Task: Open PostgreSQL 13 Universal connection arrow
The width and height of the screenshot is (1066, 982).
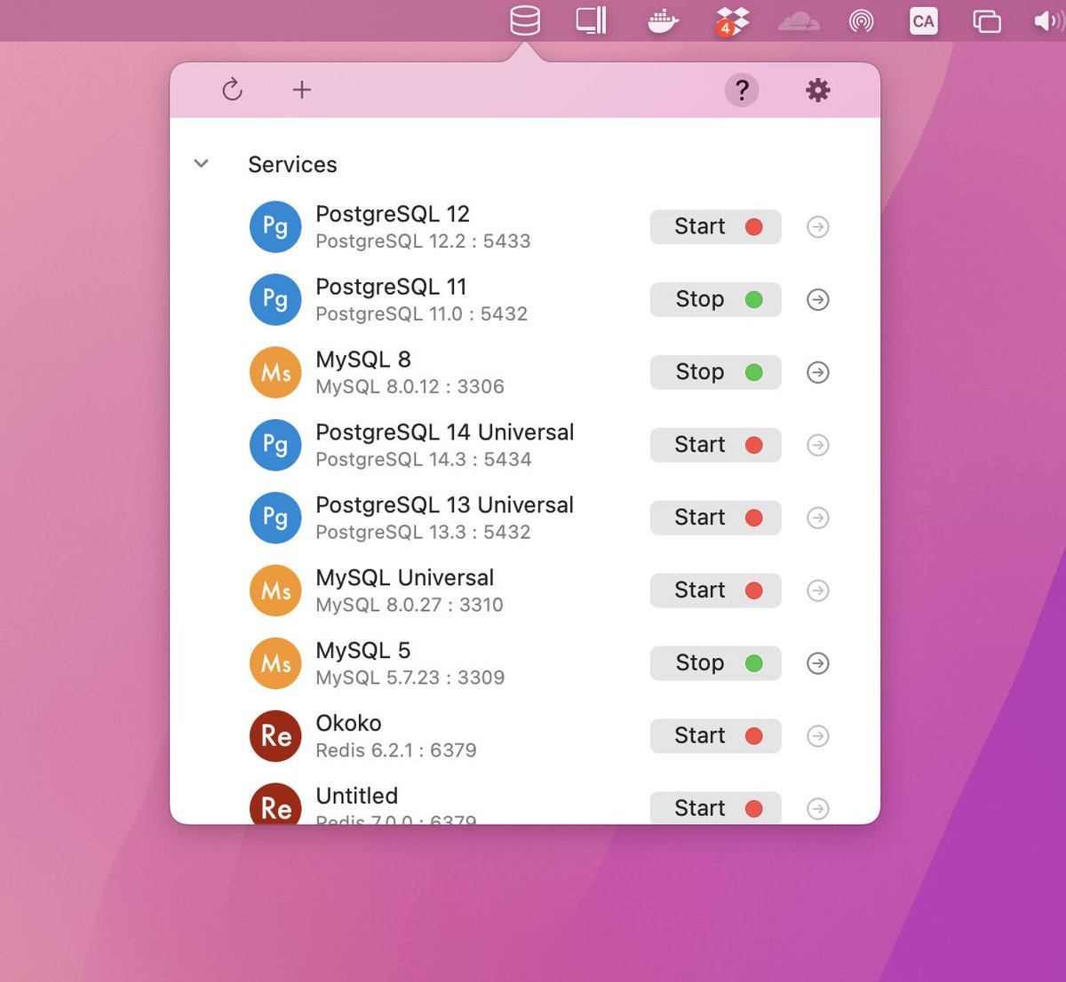Action: [x=818, y=519]
